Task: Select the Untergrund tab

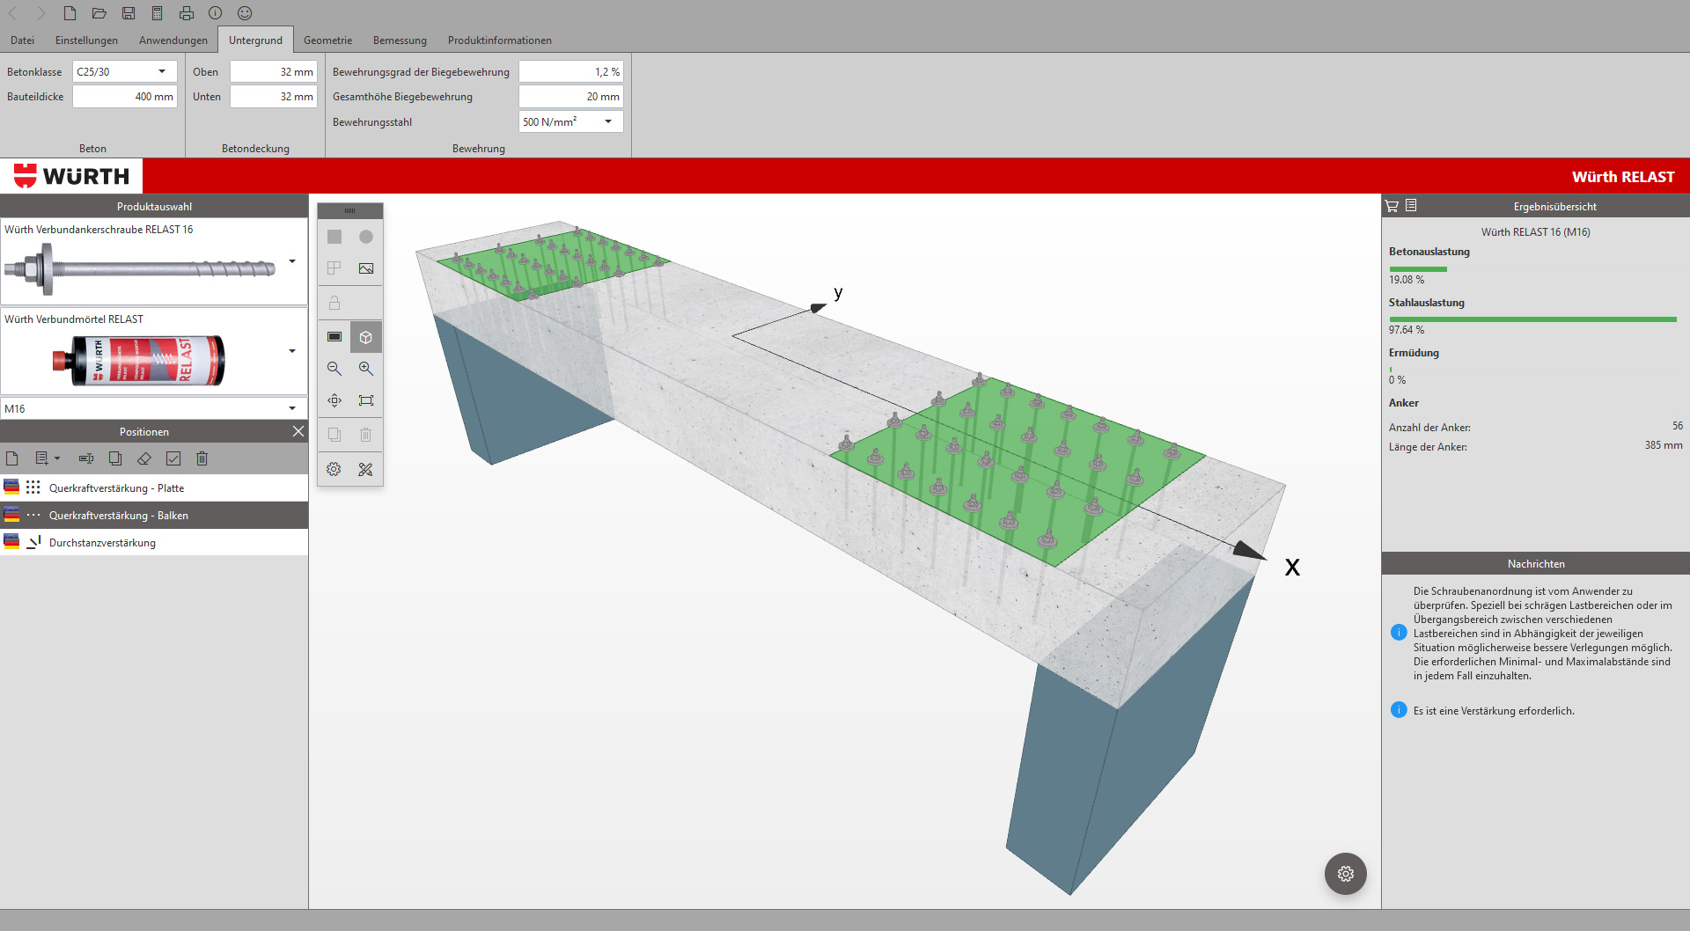Action: coord(255,40)
